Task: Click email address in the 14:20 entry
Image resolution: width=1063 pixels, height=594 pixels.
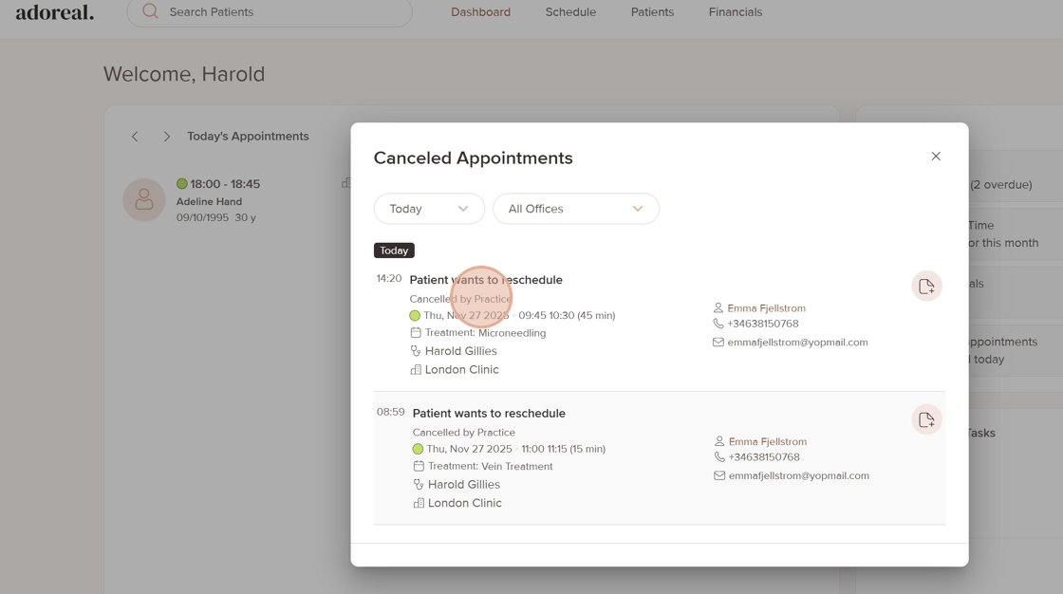Action: 797,343
